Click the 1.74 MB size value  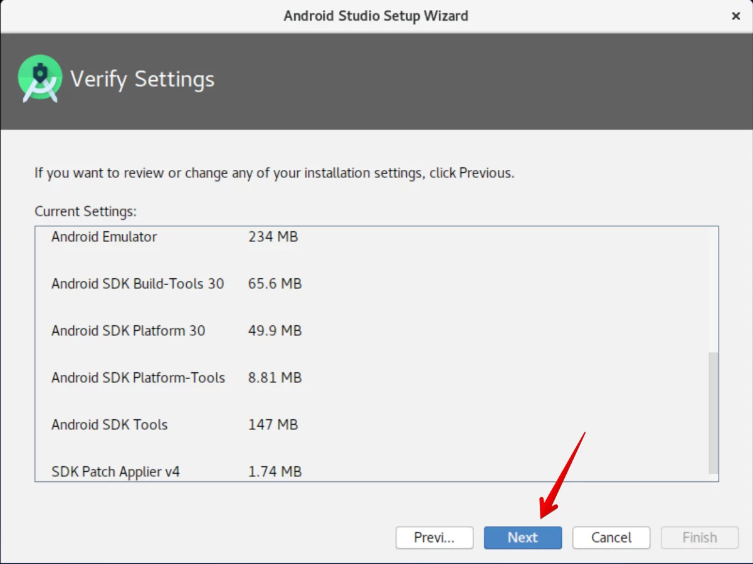click(275, 471)
